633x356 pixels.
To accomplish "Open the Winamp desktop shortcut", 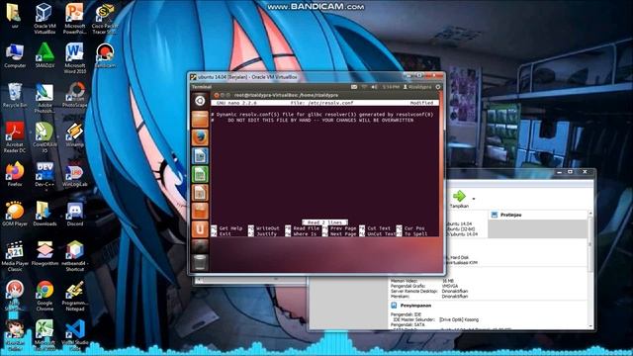I will pos(75,134).
